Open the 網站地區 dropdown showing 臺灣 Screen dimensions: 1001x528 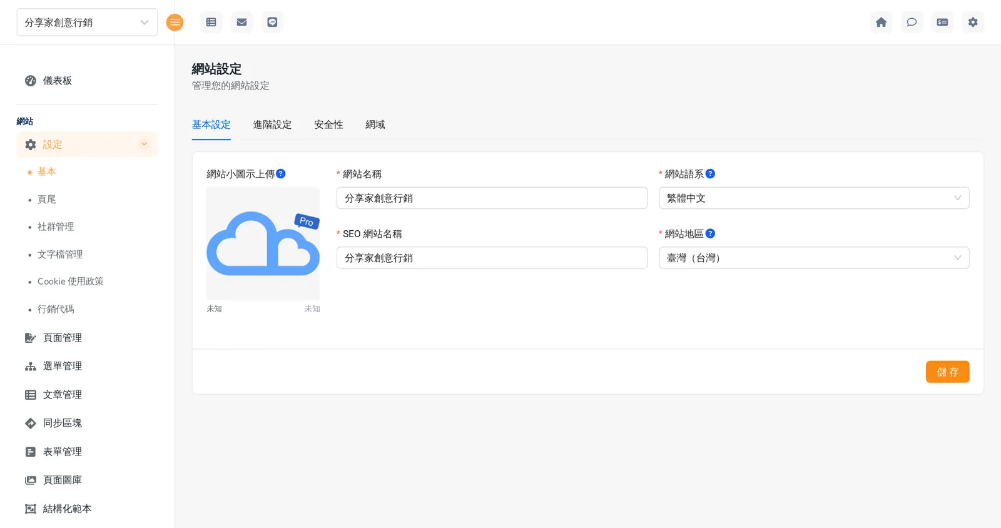(x=814, y=258)
